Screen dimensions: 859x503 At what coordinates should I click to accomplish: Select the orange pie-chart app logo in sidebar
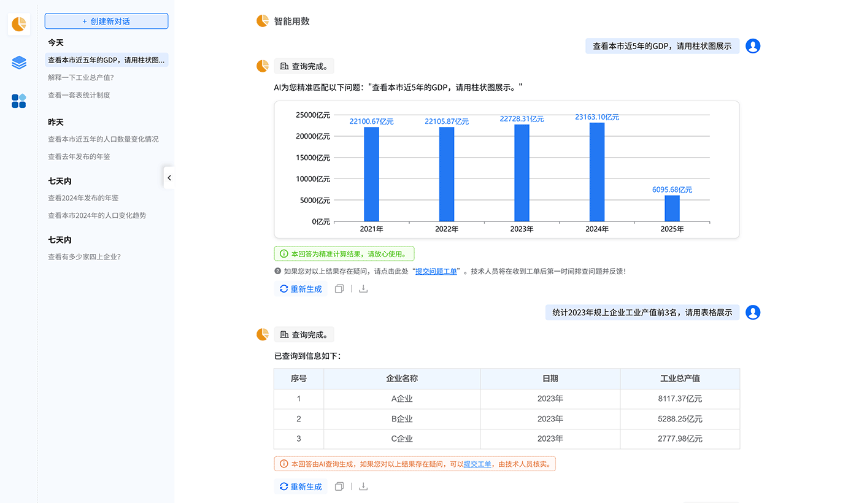click(x=19, y=25)
